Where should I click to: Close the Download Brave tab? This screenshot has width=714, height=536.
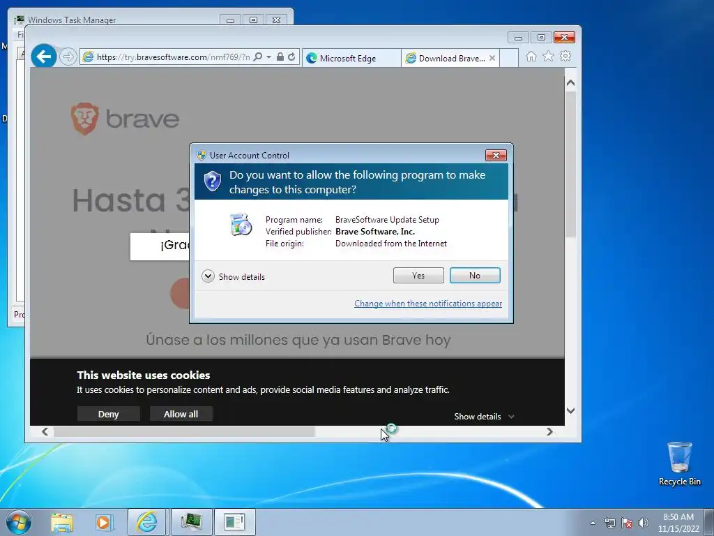[492, 58]
